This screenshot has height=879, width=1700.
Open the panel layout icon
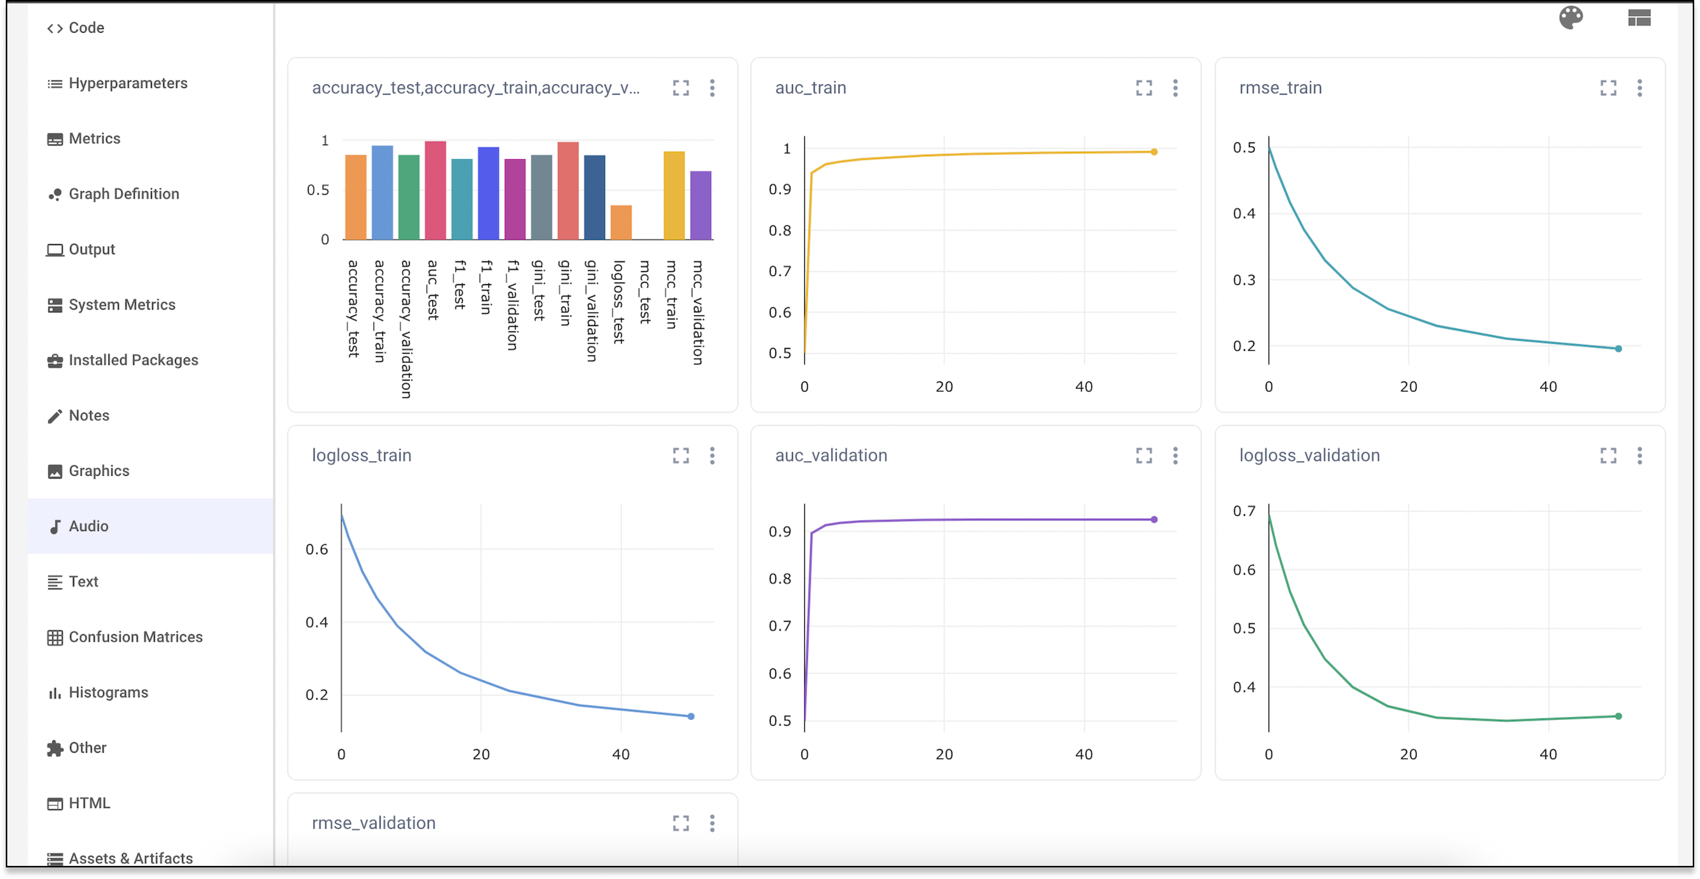pos(1639,18)
